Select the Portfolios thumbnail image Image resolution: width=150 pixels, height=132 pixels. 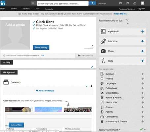tap(19, 110)
